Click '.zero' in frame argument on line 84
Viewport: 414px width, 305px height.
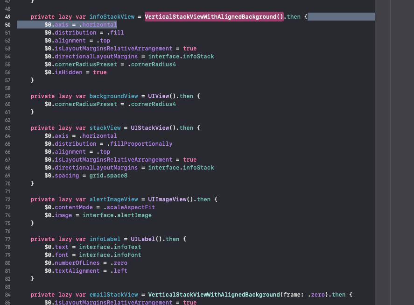[316, 294]
